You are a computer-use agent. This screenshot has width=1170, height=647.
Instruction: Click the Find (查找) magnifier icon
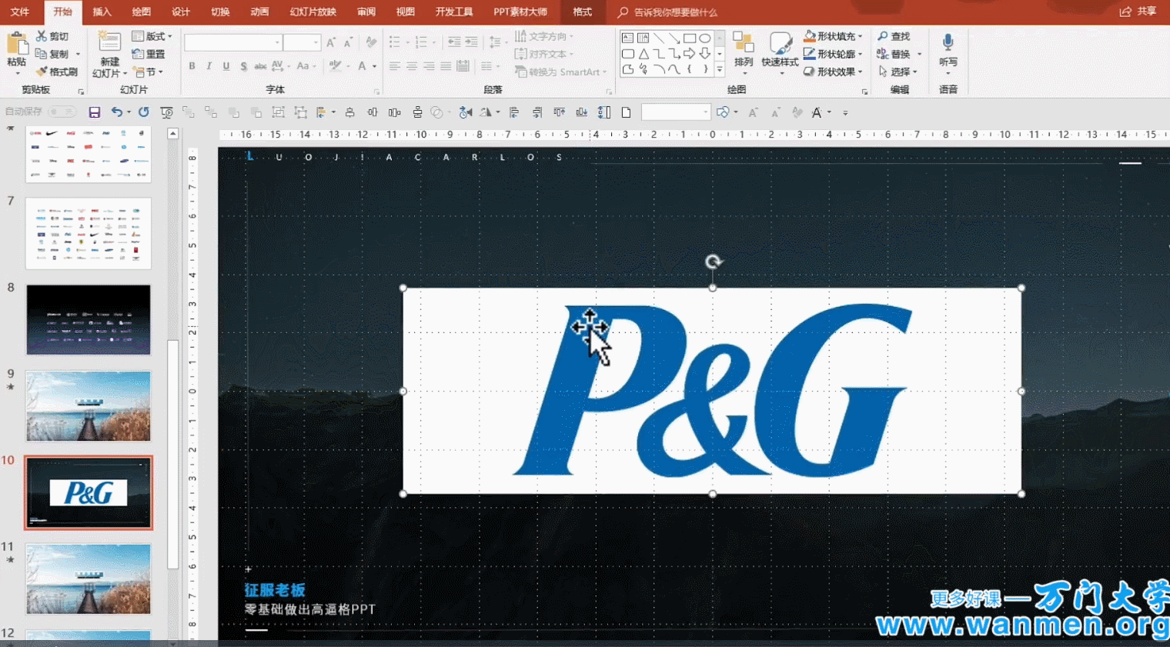(x=883, y=36)
